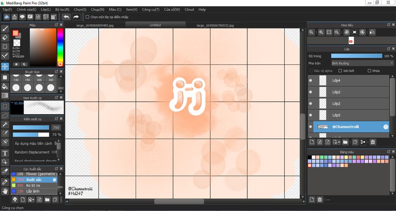The width and height of the screenshot is (396, 211).
Task: Select the Eraser tool in left toolbar
Action: click(5, 37)
